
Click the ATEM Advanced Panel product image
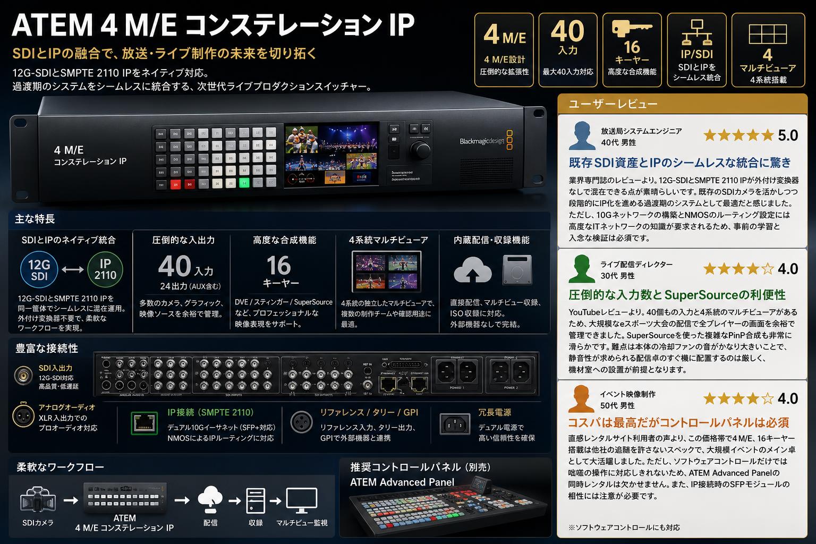coord(449,507)
